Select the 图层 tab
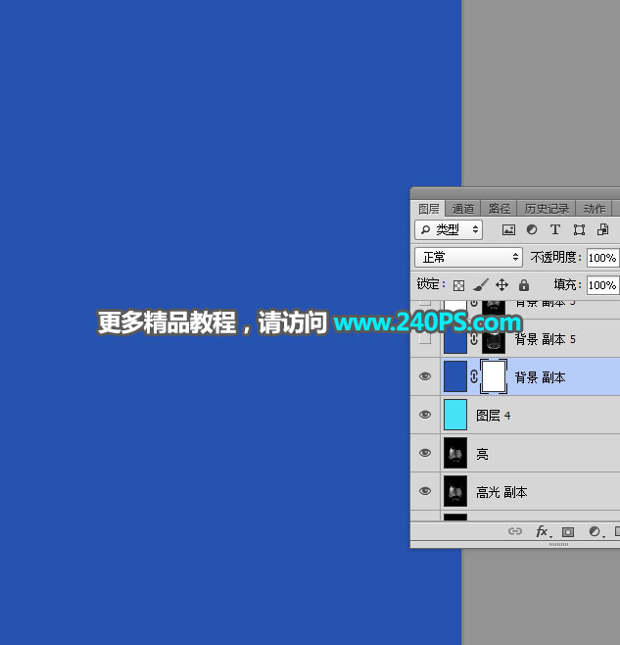Screen dimensions: 620x645 tap(428, 209)
